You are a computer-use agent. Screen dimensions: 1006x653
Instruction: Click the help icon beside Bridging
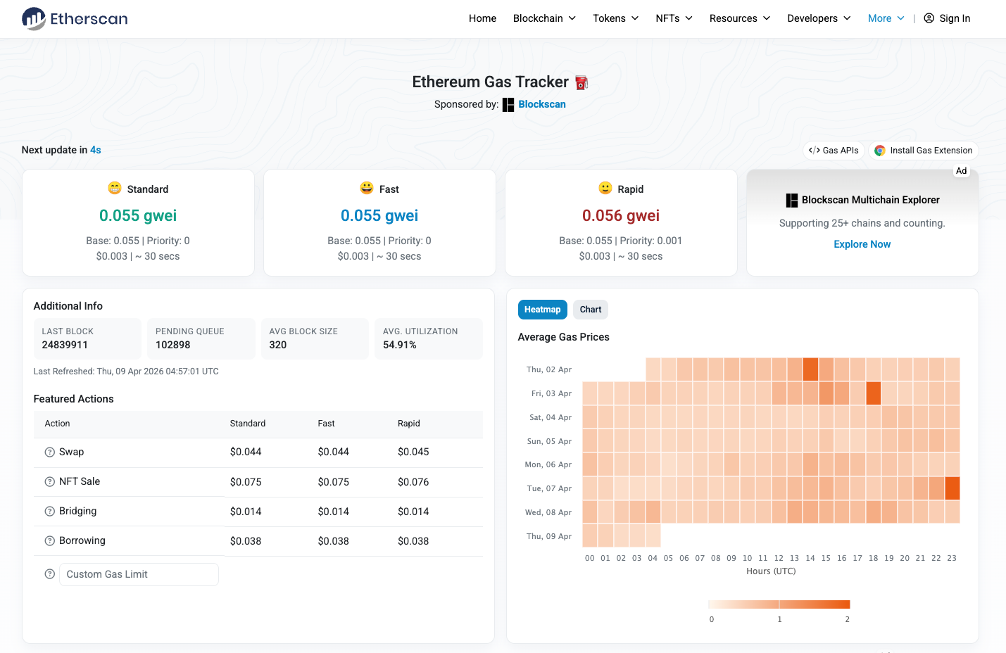click(x=50, y=512)
